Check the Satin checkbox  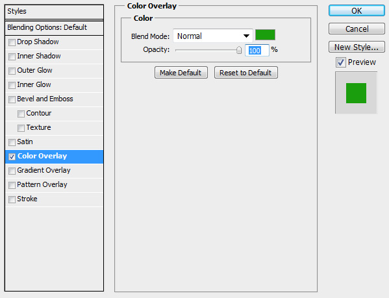point(12,143)
